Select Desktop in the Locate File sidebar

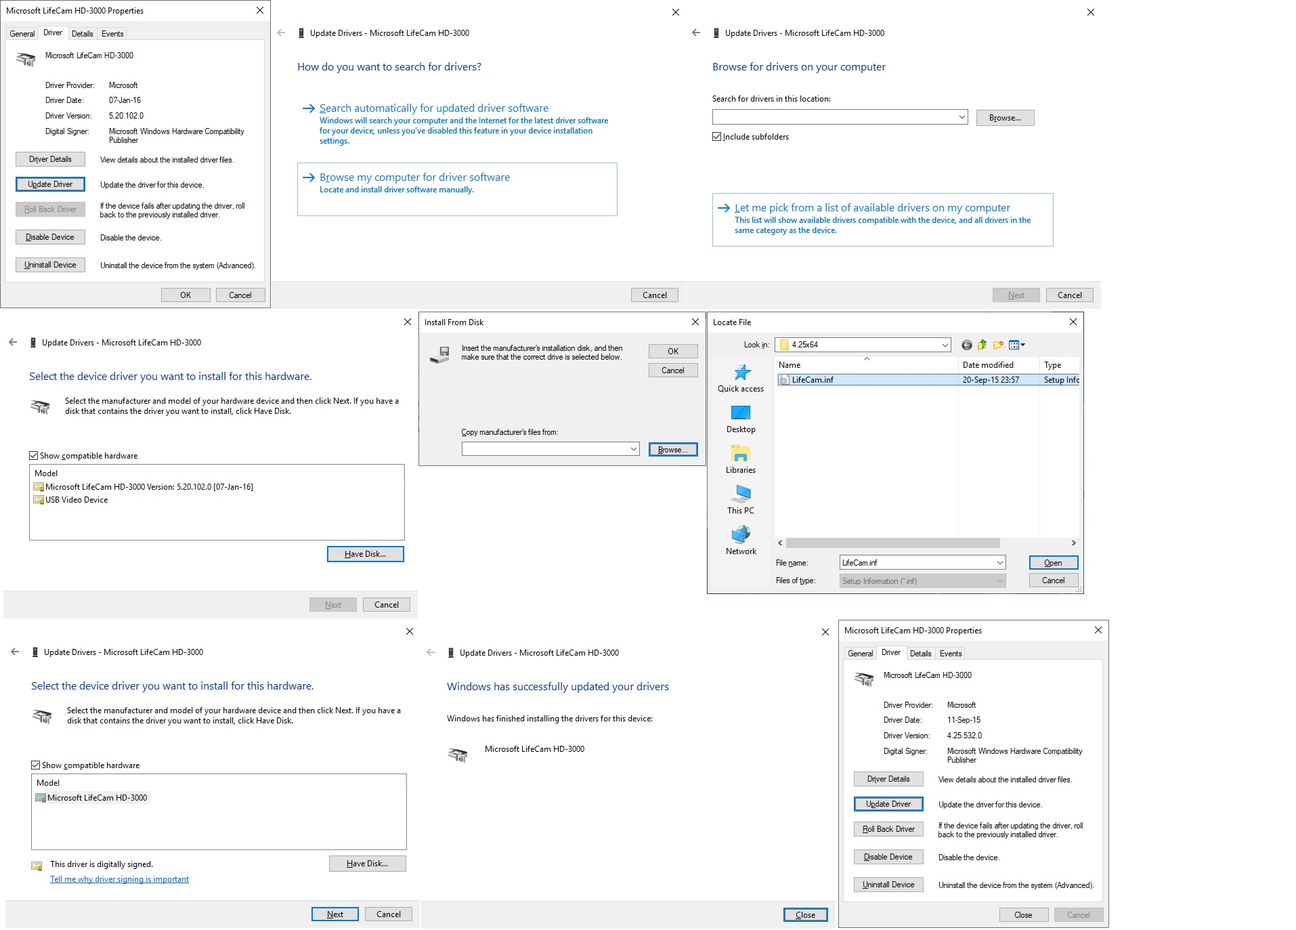(741, 419)
